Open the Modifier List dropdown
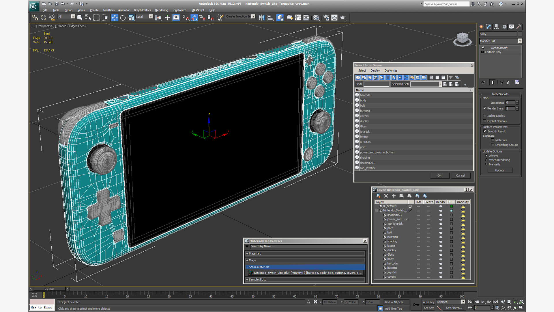Screen dimensions: 554x312 click(x=520, y=41)
